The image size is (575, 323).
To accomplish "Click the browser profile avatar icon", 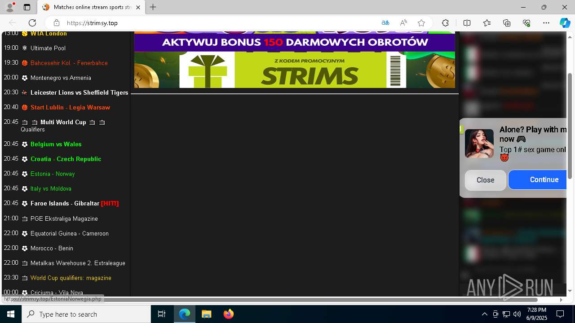I will click(10, 7).
